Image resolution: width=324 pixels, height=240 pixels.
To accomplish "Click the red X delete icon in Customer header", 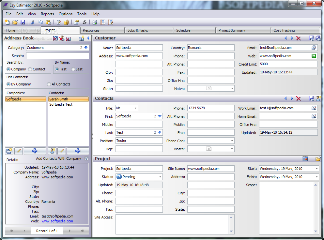I will coord(298,38).
